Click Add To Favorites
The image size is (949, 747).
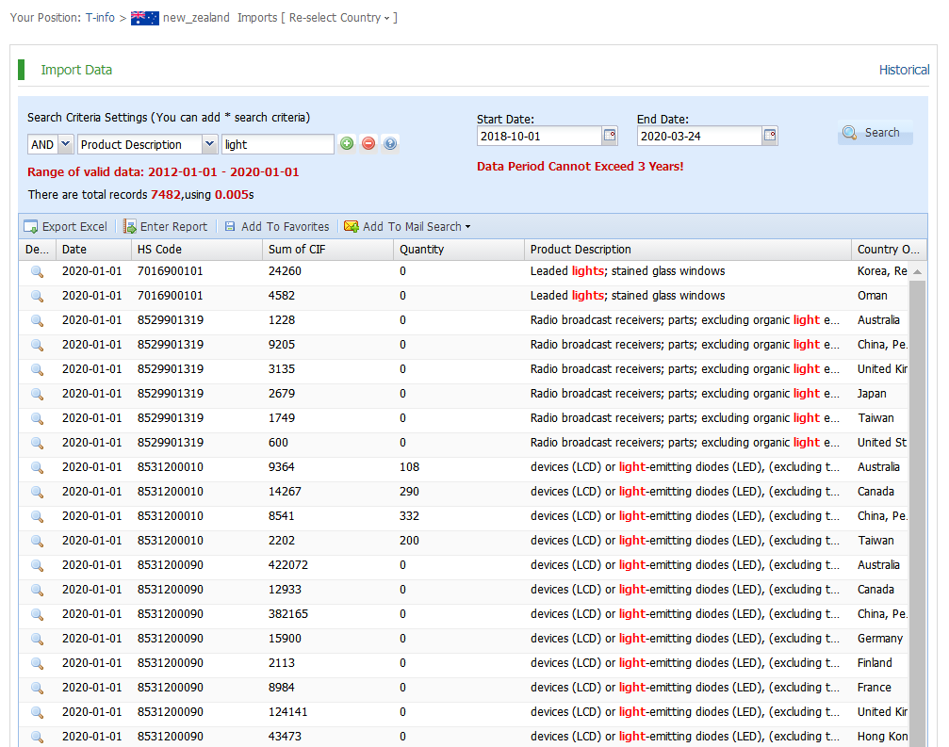(x=277, y=227)
